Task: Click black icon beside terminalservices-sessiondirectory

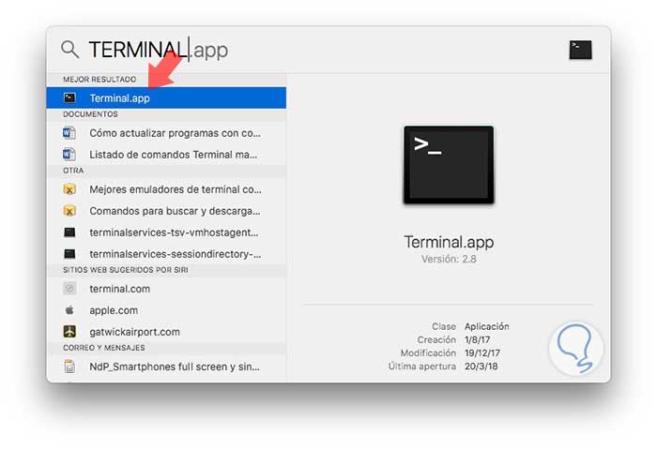Action: pos(69,254)
